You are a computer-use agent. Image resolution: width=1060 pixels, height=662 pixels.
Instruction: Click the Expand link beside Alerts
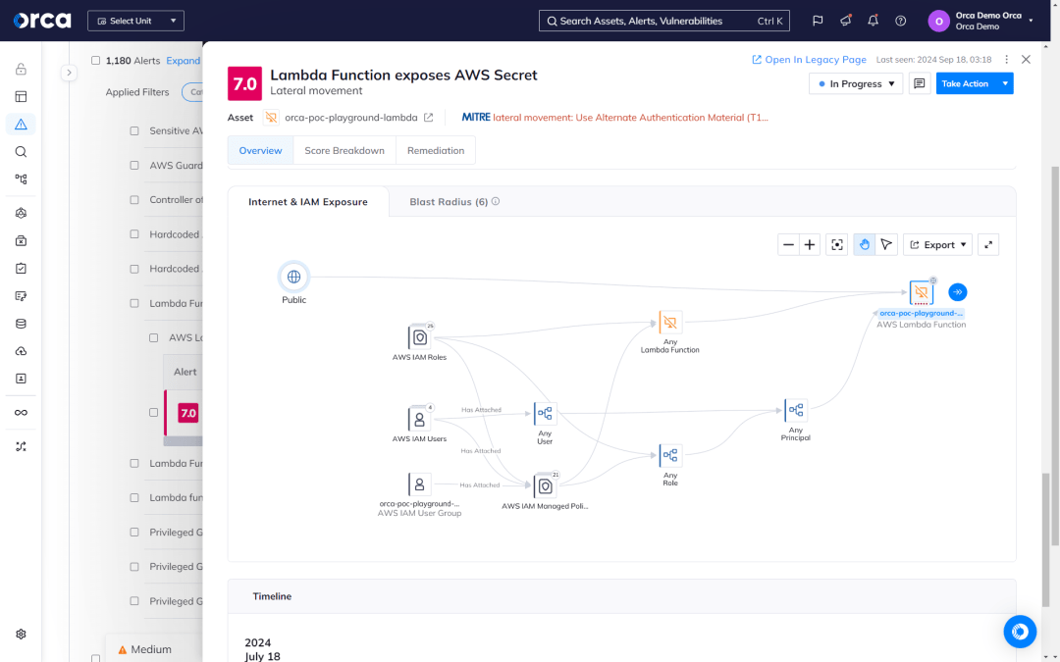click(x=184, y=61)
